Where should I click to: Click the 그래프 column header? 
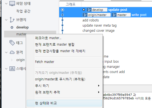click(x=71, y=4)
